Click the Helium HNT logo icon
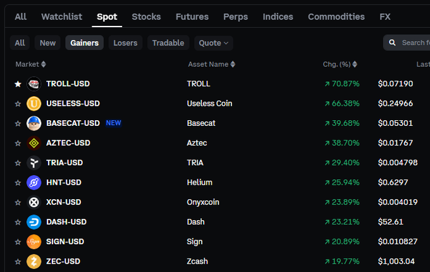 pos(34,183)
